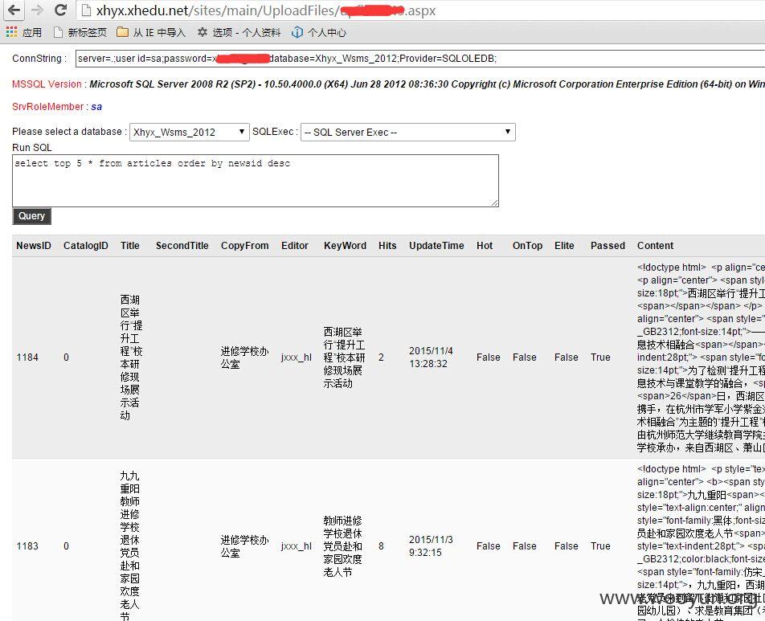Select the Hits value 8 in row 1183
This screenshot has width=765, height=621.
(381, 546)
